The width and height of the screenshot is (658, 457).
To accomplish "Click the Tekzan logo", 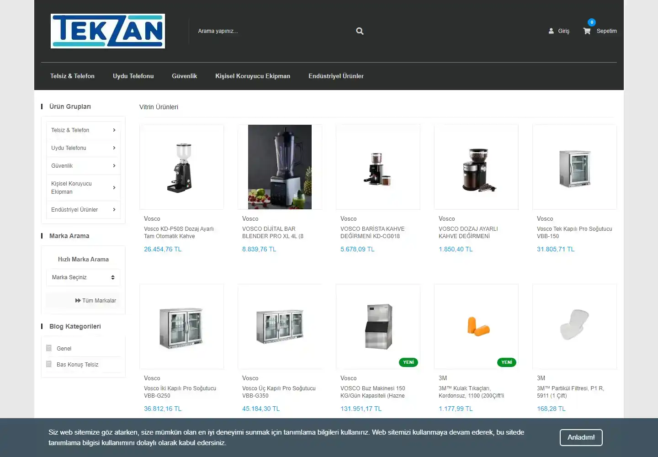I will 108,31.
